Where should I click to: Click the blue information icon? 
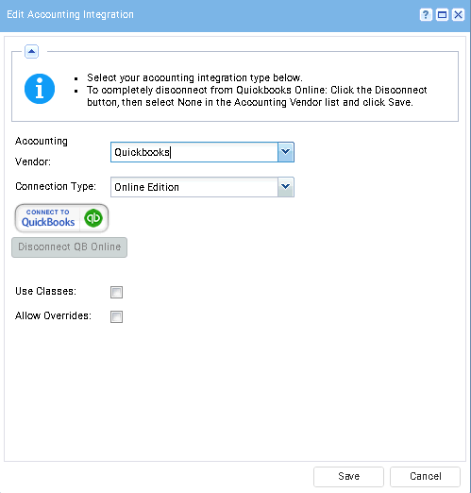pos(40,89)
